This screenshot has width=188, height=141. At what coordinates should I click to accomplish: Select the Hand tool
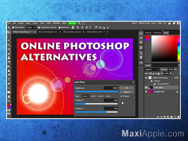coord(9,96)
